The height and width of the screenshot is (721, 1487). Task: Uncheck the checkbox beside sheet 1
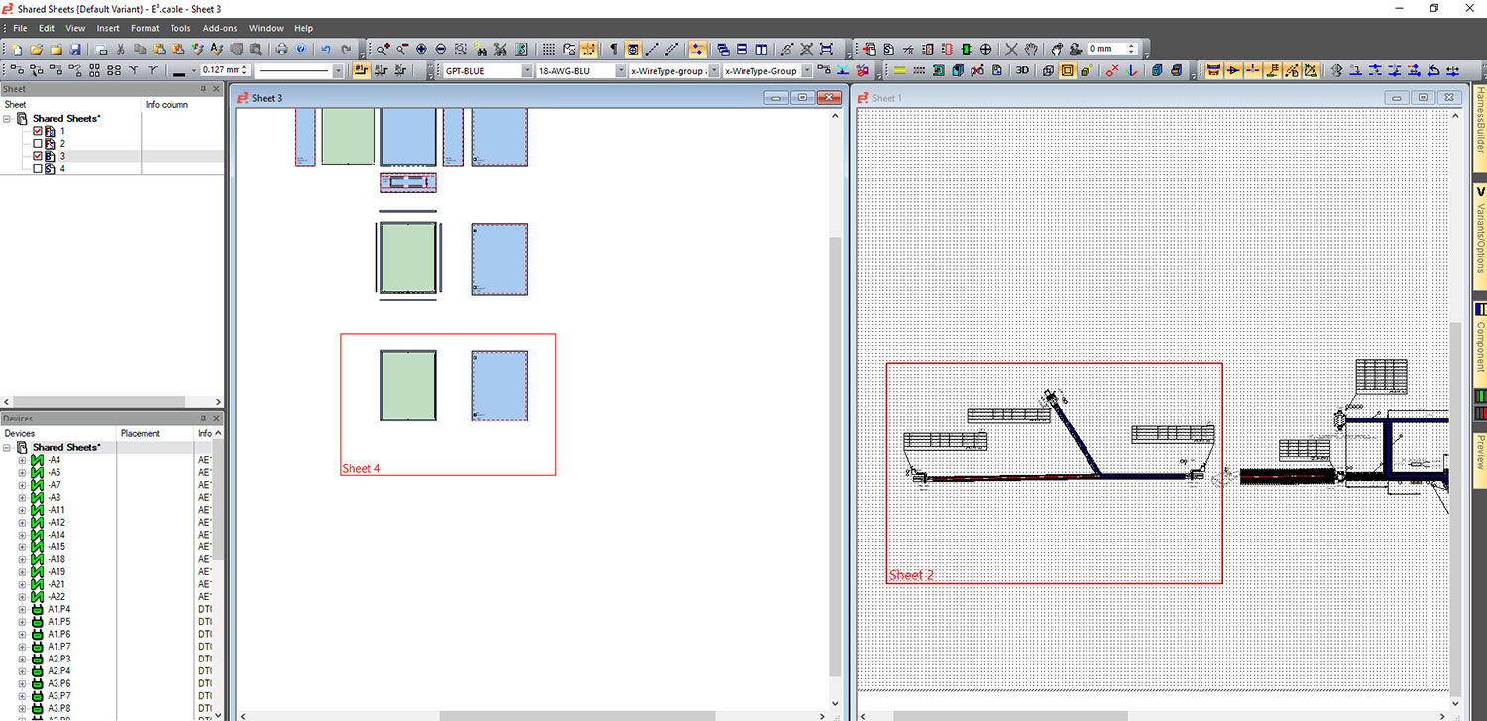37,130
